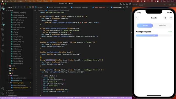Pause the debug session
The width and height of the screenshot is (176, 99).
[16, 7]
